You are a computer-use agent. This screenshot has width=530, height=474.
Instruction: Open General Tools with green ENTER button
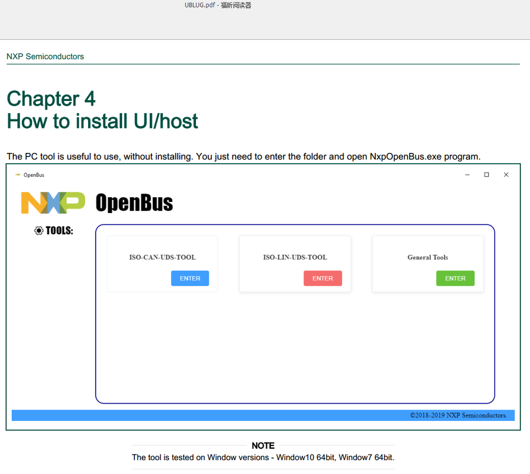point(455,278)
